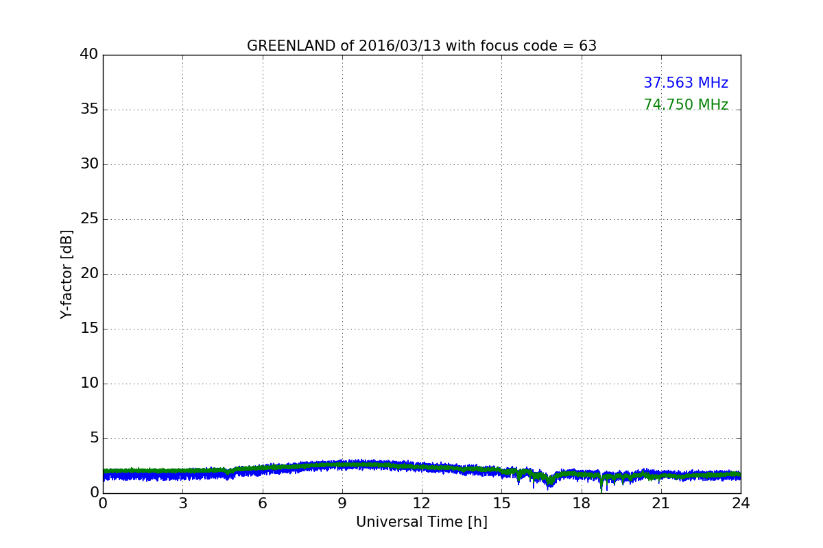Click the y-axis tick label 40
The height and width of the screenshot is (548, 823).
[x=89, y=54]
